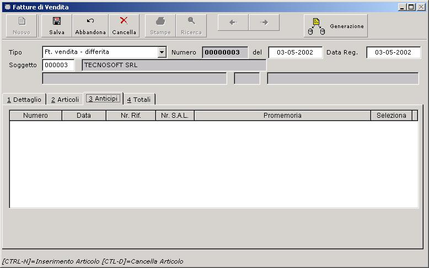This screenshot has width=429, height=268.
Task: Click the right grey field under Data Reg.
Action: (x=343, y=79)
